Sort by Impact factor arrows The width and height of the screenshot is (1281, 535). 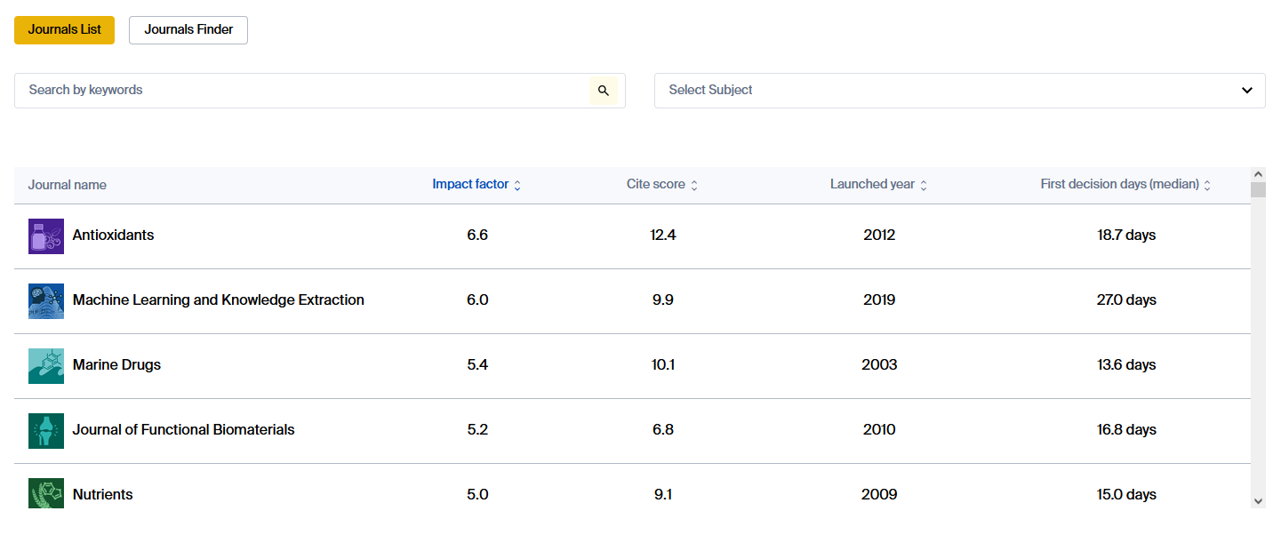coord(517,186)
